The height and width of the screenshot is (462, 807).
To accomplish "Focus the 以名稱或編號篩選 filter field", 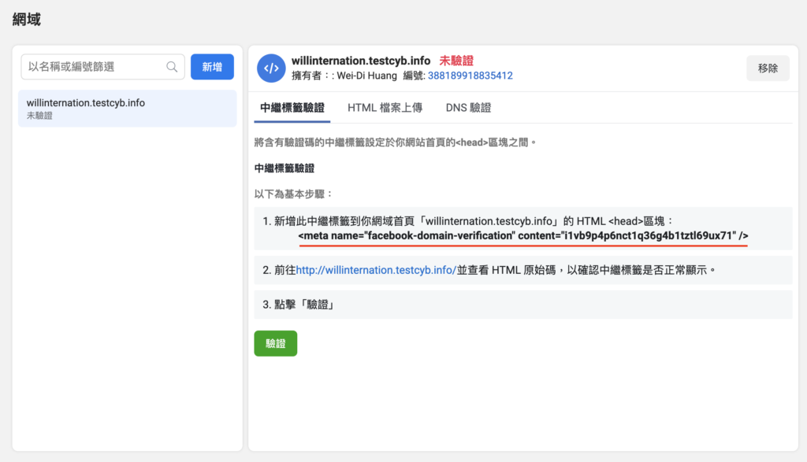I will [102, 67].
